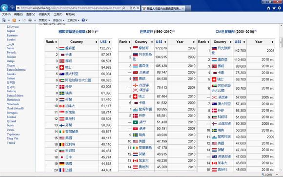This screenshot has width=283, height=177.
Task: Toggle Compatibility View icon in address bar
Action: (x=131, y=8)
